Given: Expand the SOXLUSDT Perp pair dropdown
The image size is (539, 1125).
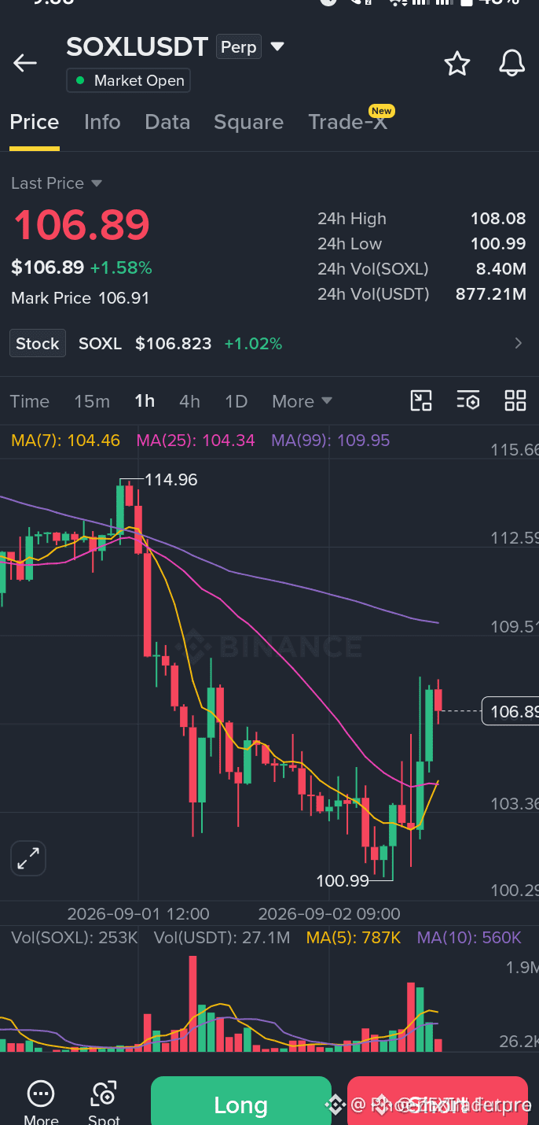Looking at the screenshot, I should [x=277, y=47].
